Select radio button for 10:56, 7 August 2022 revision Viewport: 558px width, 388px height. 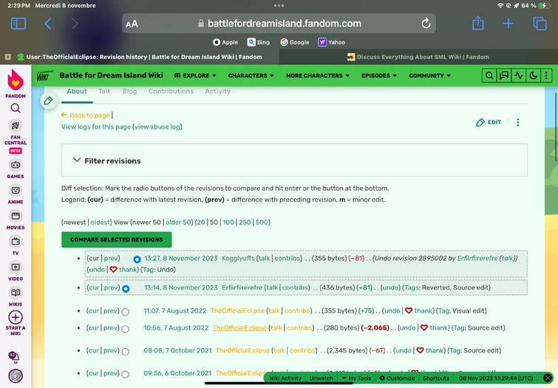click(x=125, y=329)
